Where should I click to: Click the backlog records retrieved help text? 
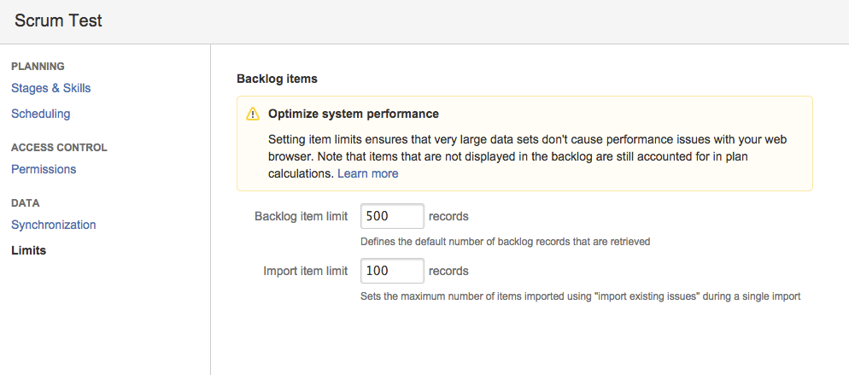pyautogui.click(x=505, y=242)
